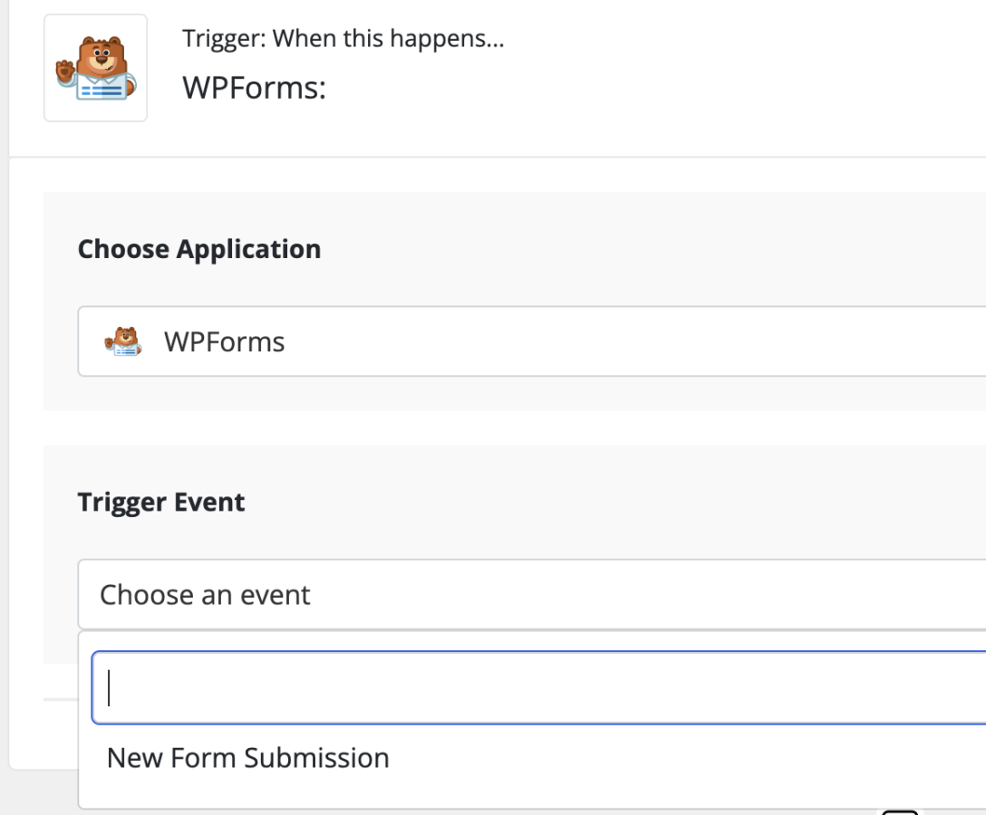This screenshot has width=986, height=815.
Task: Click the "WPForms:" step title heading
Action: (x=254, y=88)
